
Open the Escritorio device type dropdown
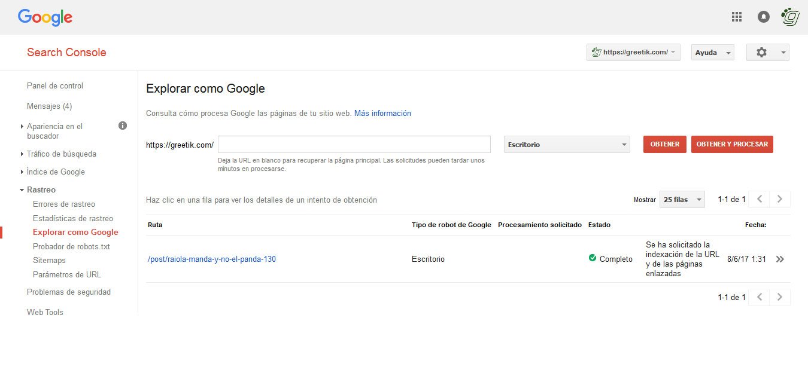point(567,145)
